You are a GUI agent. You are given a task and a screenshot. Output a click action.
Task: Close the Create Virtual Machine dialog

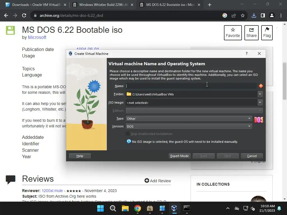tap(259, 53)
